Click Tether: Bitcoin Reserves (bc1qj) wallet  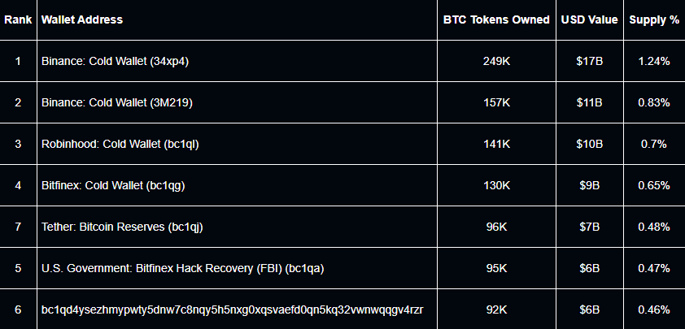[122, 227]
